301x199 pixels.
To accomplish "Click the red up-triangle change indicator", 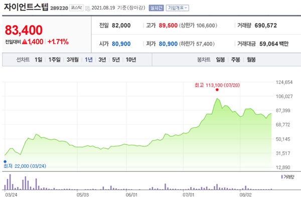I will click(25, 42).
